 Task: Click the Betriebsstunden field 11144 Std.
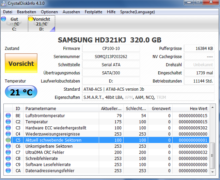click(199, 81)
